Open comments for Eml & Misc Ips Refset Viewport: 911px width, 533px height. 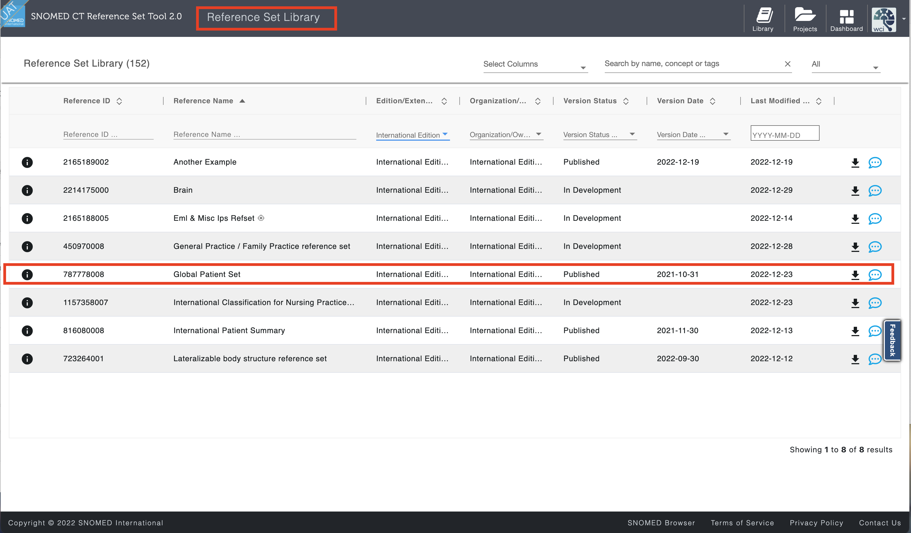(x=875, y=219)
